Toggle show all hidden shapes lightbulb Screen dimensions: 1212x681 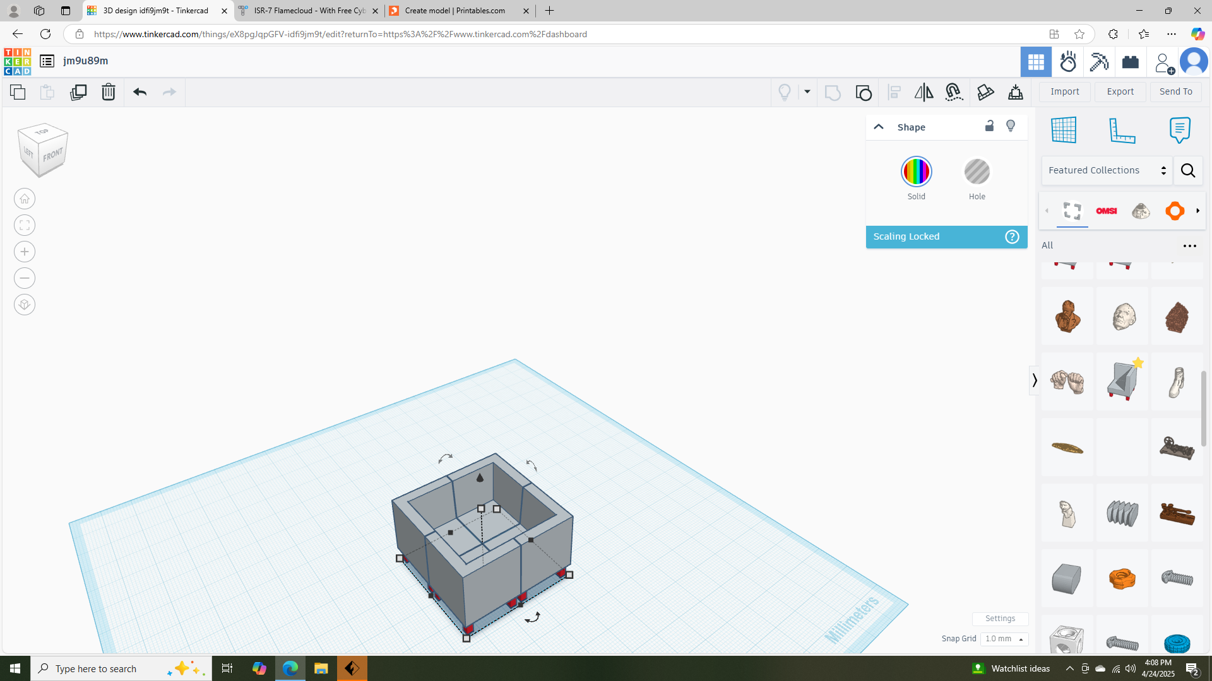[x=785, y=93]
